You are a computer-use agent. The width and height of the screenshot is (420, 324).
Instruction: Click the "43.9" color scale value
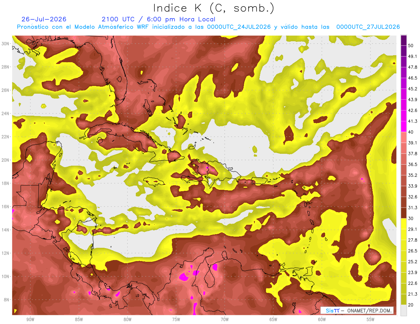click(413, 100)
